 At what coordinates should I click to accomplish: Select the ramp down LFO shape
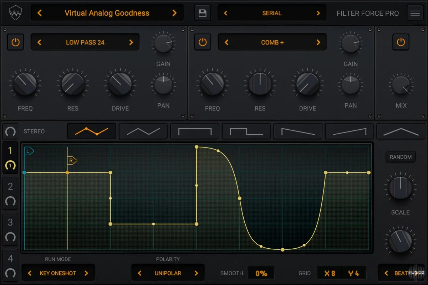pos(298,131)
